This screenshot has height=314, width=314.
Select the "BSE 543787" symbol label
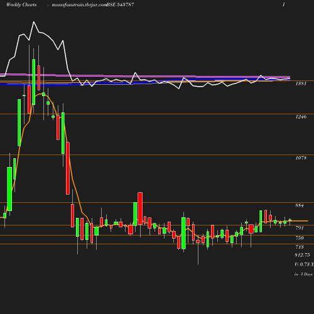point(120,4)
